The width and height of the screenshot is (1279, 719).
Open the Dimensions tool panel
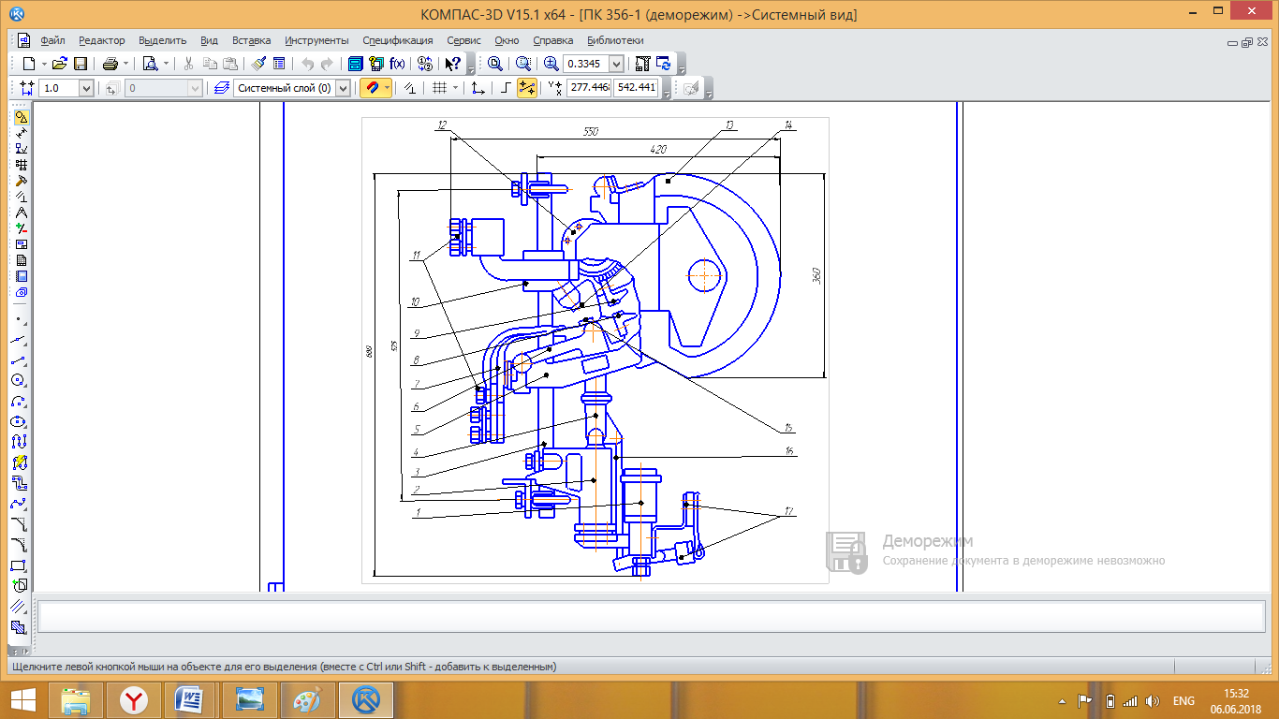click(x=21, y=133)
